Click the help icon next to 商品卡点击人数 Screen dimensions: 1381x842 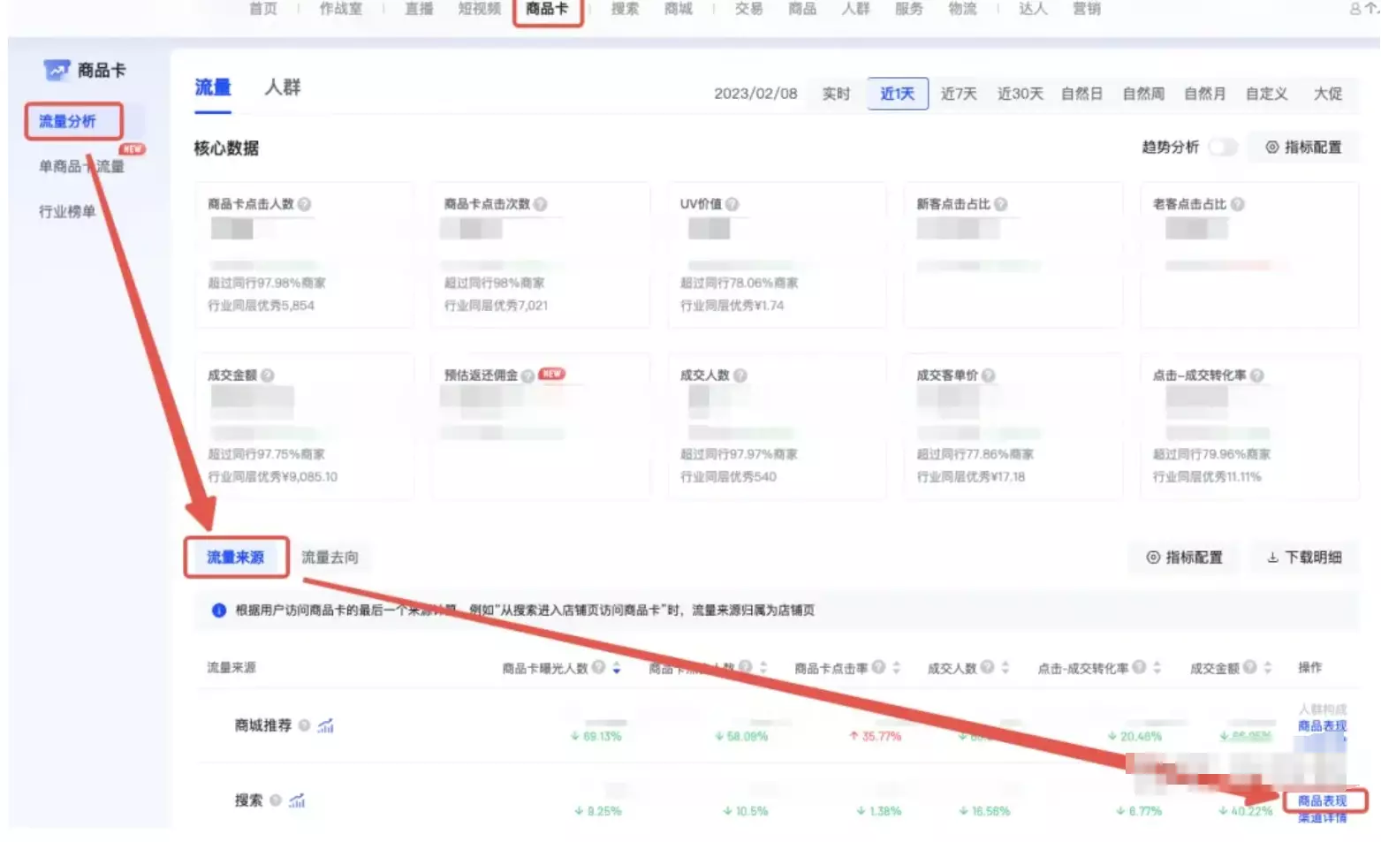305,204
